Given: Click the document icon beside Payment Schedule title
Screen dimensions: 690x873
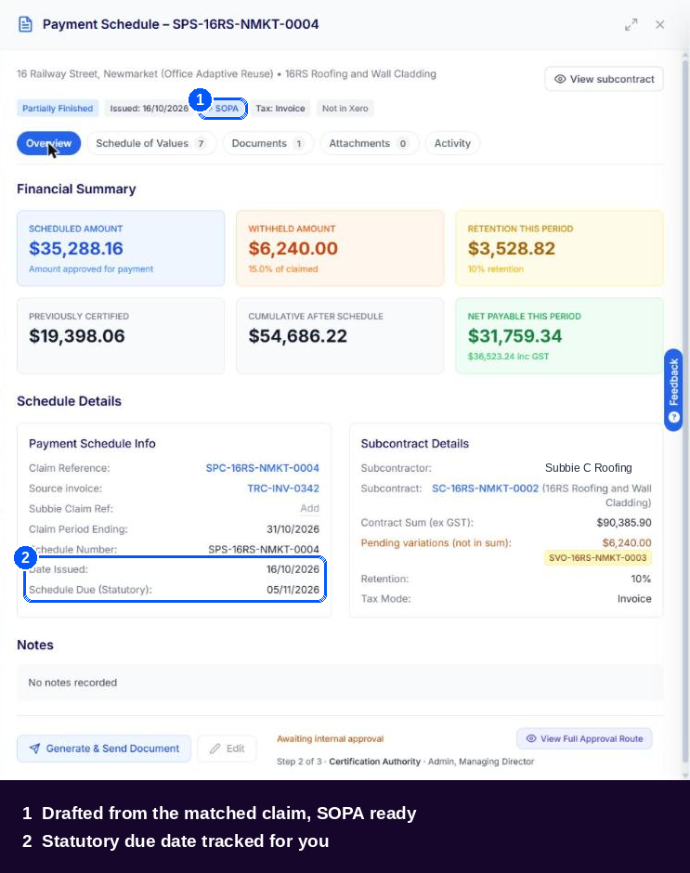Looking at the screenshot, I should [x=25, y=24].
